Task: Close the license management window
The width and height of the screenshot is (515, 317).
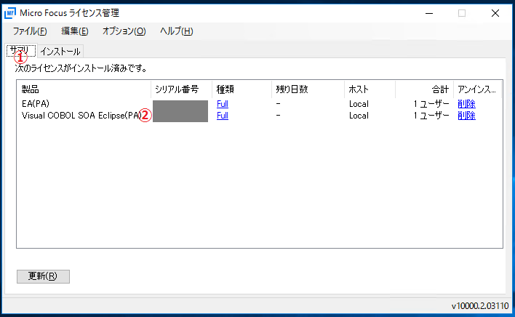Action: pyautogui.click(x=495, y=13)
